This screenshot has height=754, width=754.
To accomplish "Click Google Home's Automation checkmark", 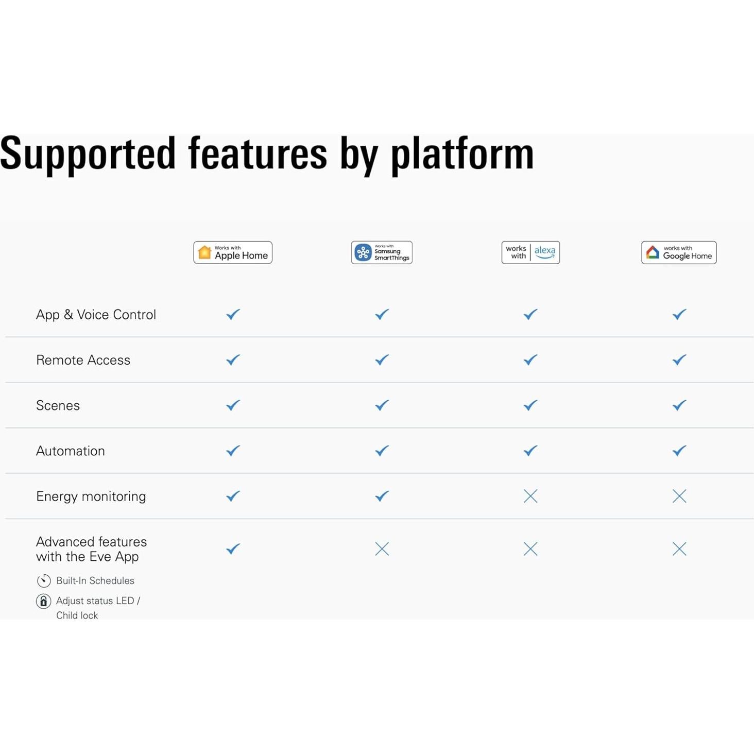I will [x=679, y=451].
